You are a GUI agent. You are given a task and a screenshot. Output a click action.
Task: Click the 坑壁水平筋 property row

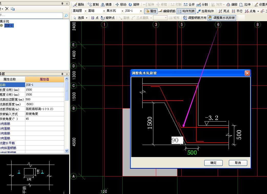[32, 143]
